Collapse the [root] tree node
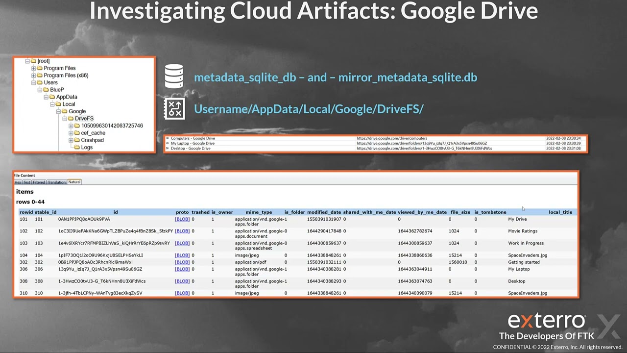The image size is (627, 353). pos(27,61)
